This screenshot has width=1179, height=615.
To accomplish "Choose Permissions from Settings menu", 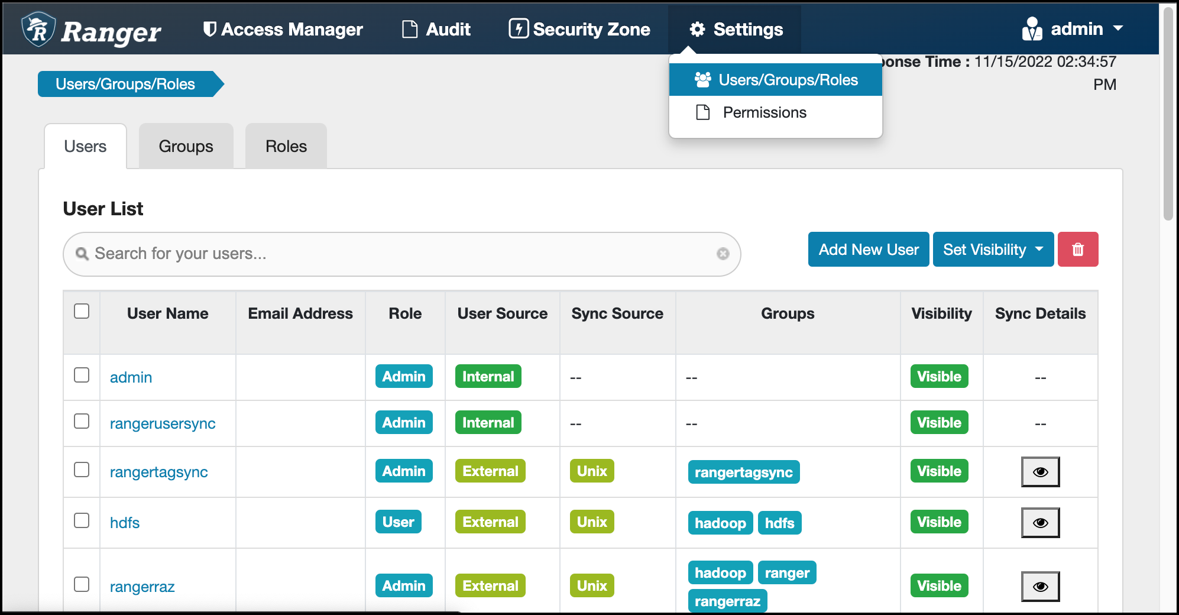I will click(764, 112).
